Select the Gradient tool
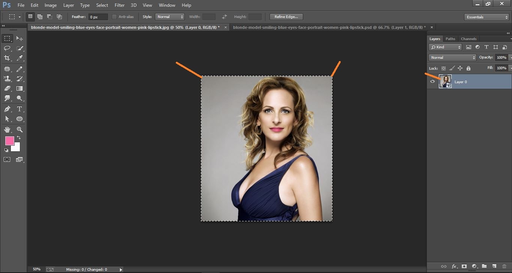This screenshot has height=273, width=512. (19, 88)
